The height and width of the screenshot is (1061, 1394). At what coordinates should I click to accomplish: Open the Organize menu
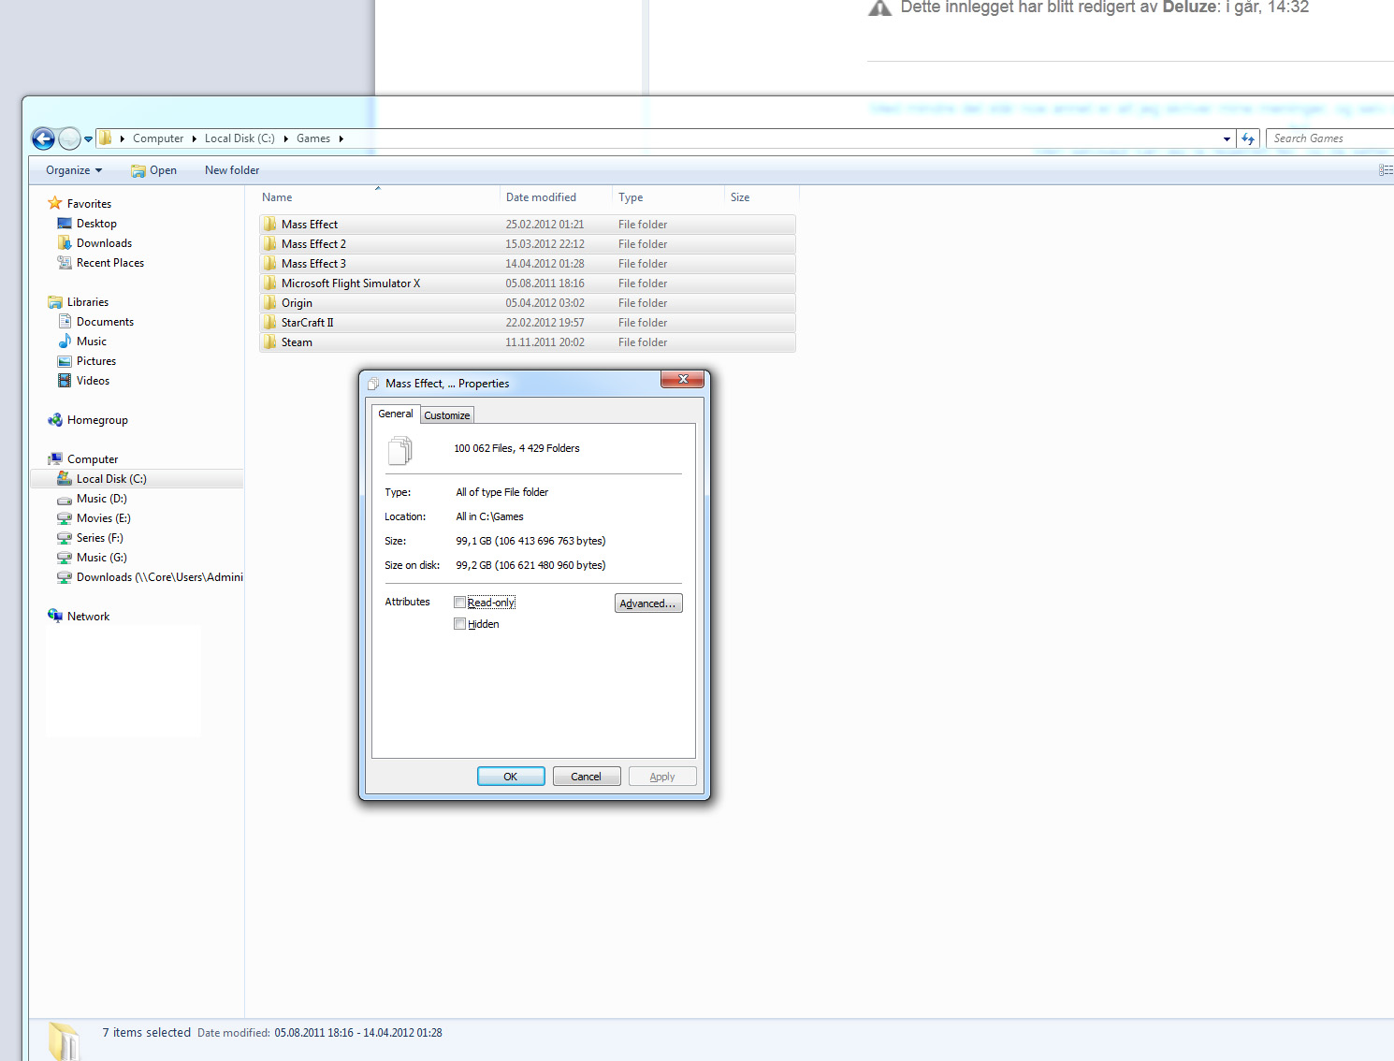coord(74,170)
